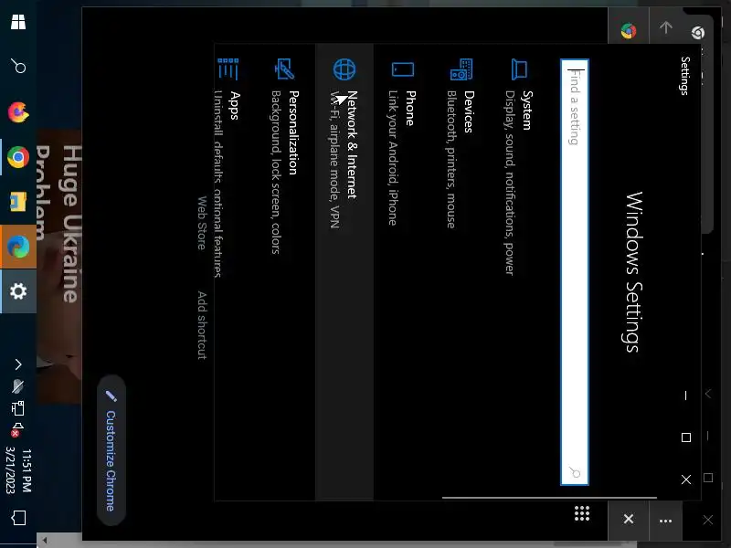Click the grey Chrome favicon tab
This screenshot has width=731, height=548.
(x=698, y=33)
